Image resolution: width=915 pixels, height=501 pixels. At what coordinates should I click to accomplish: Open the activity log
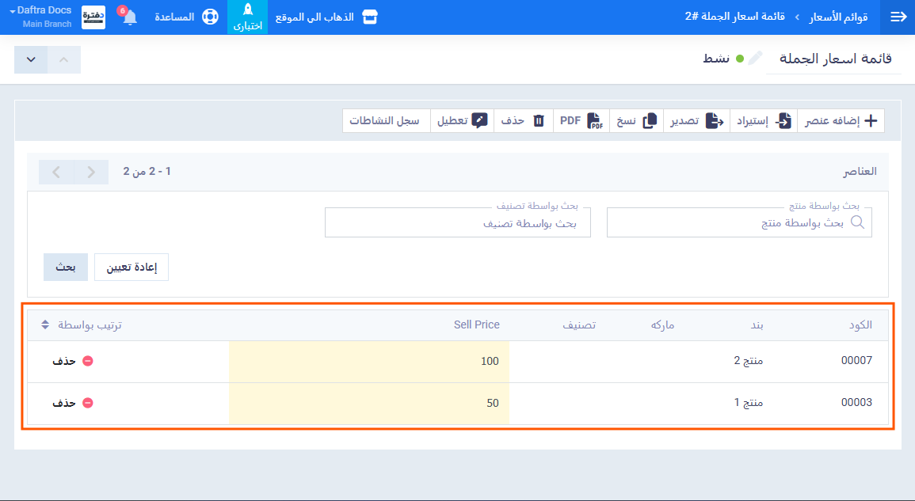click(385, 121)
